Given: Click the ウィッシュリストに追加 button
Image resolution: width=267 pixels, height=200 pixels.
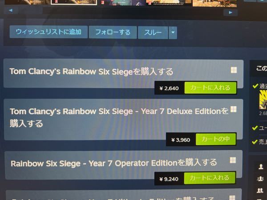Looking at the screenshot, I should [x=49, y=32].
